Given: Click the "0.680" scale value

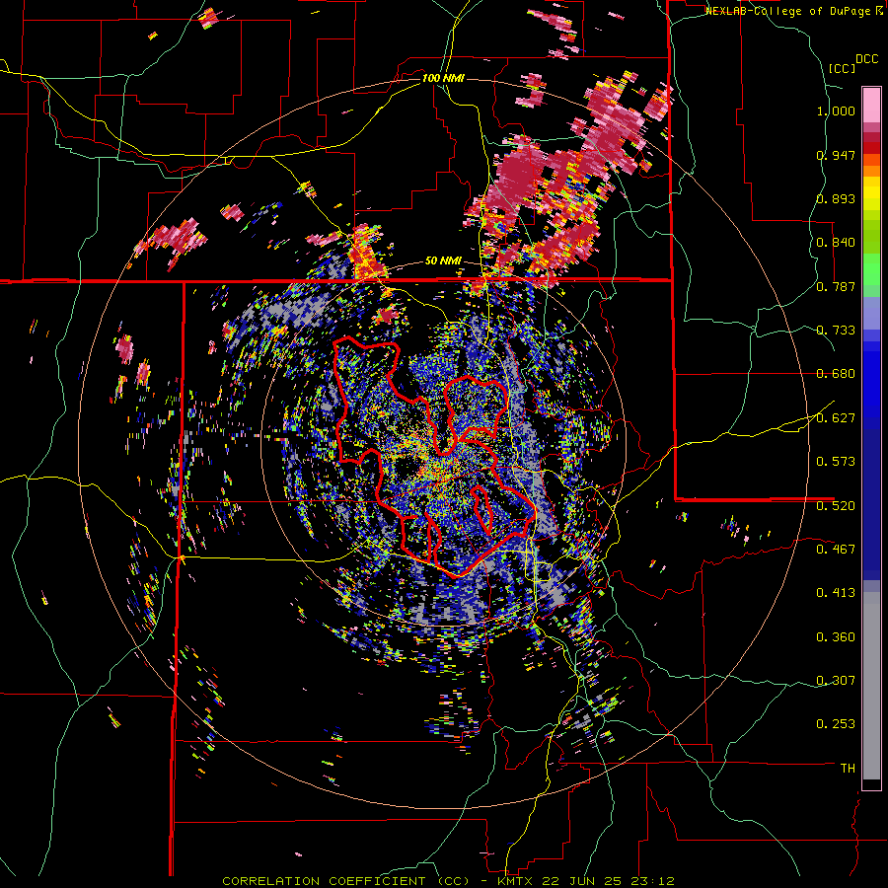Looking at the screenshot, I should tap(836, 374).
